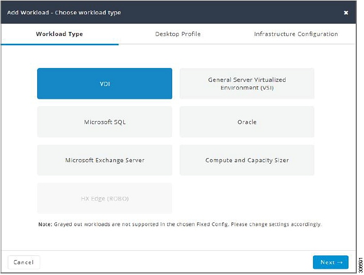Click the Note about grayed out workloads

click(179, 224)
